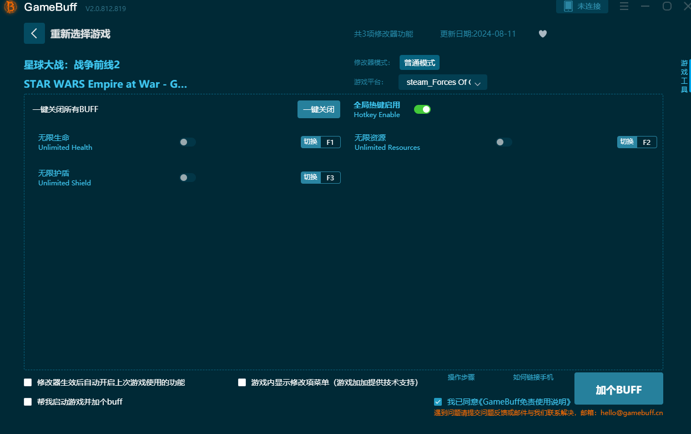This screenshot has height=434, width=691.
Task: Open the 如何链接手机 link
Action: coord(533,377)
